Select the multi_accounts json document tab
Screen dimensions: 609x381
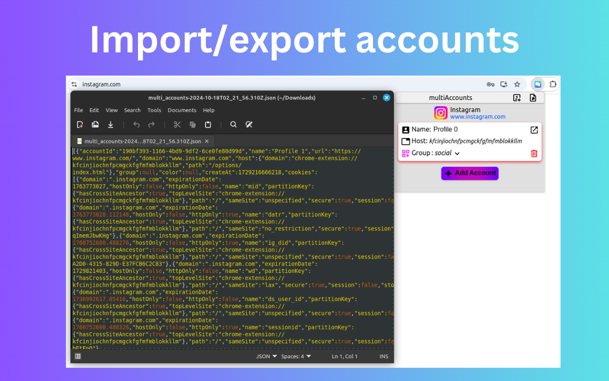click(143, 141)
